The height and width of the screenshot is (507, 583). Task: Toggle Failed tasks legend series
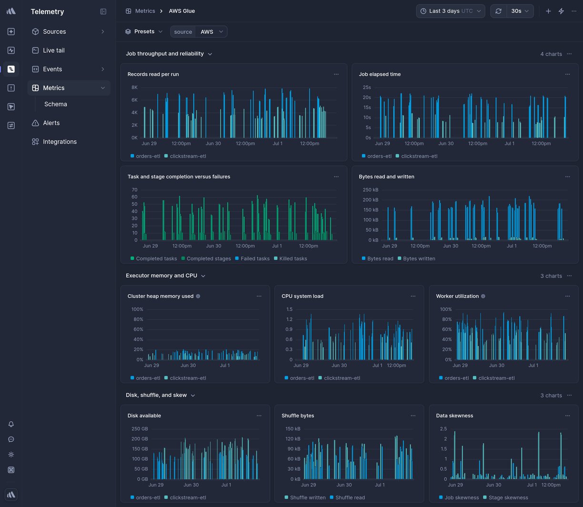[252, 259]
